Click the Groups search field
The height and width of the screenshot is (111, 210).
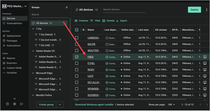coord(50,15)
